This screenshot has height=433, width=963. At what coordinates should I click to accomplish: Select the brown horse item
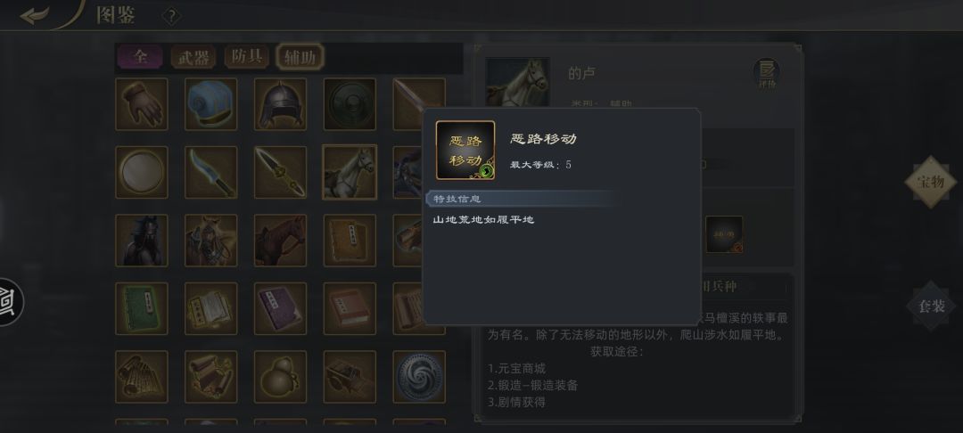(x=280, y=241)
